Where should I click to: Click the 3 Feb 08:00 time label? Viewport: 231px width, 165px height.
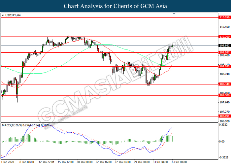point(160,162)
